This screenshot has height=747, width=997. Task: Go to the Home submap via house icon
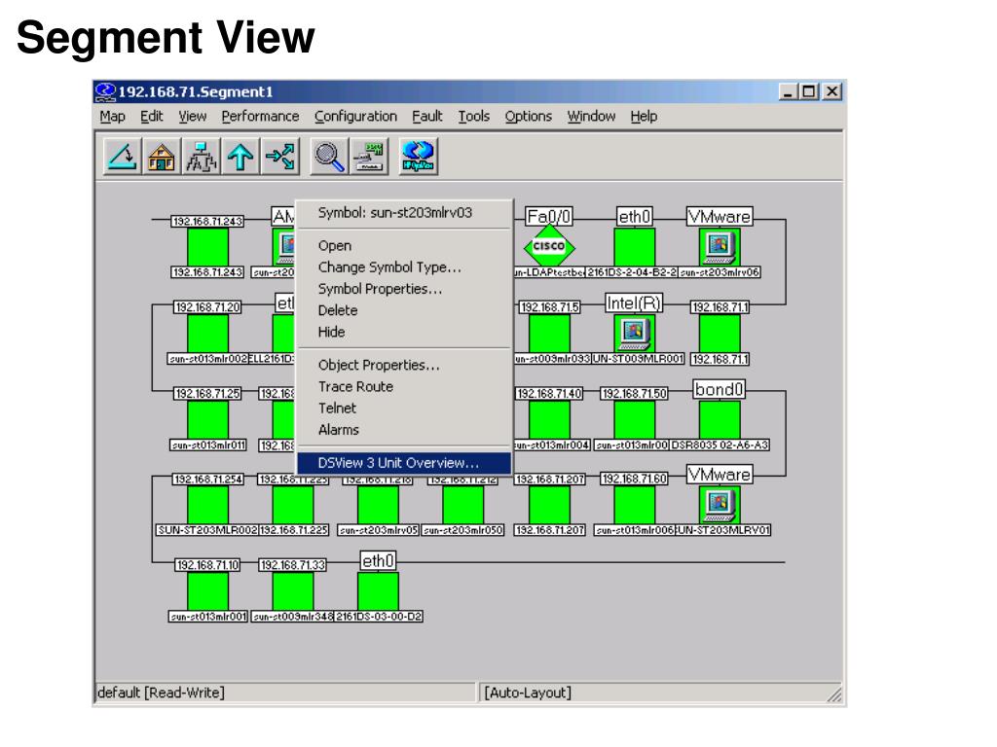coord(162,156)
